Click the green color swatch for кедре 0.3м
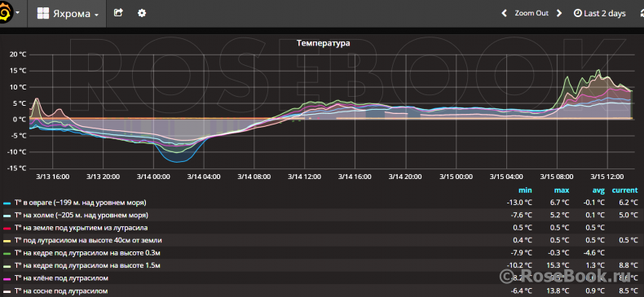This screenshot has height=297, width=644. point(7,254)
